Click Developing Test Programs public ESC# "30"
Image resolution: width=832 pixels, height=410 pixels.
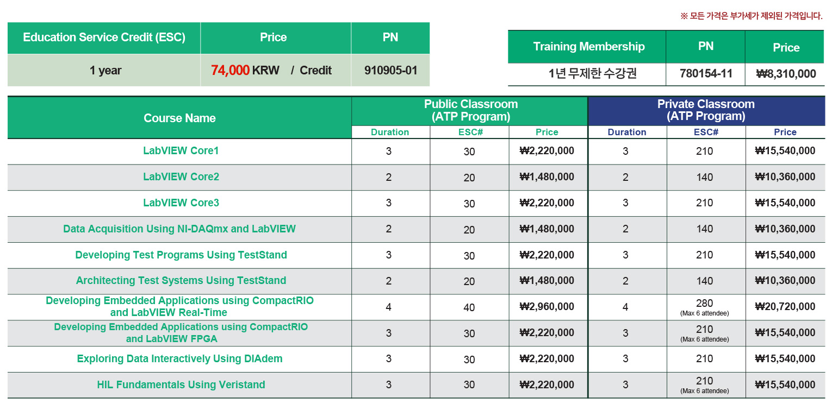click(469, 256)
